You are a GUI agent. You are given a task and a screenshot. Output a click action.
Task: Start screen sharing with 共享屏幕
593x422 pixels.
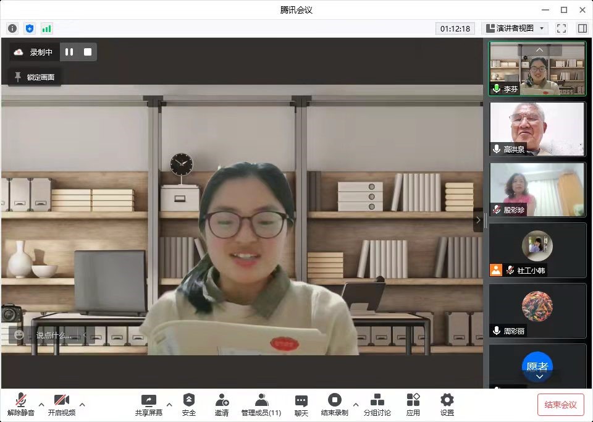[149, 405]
